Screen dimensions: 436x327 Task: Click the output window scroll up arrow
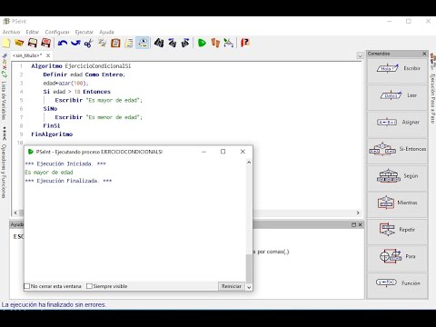click(249, 163)
